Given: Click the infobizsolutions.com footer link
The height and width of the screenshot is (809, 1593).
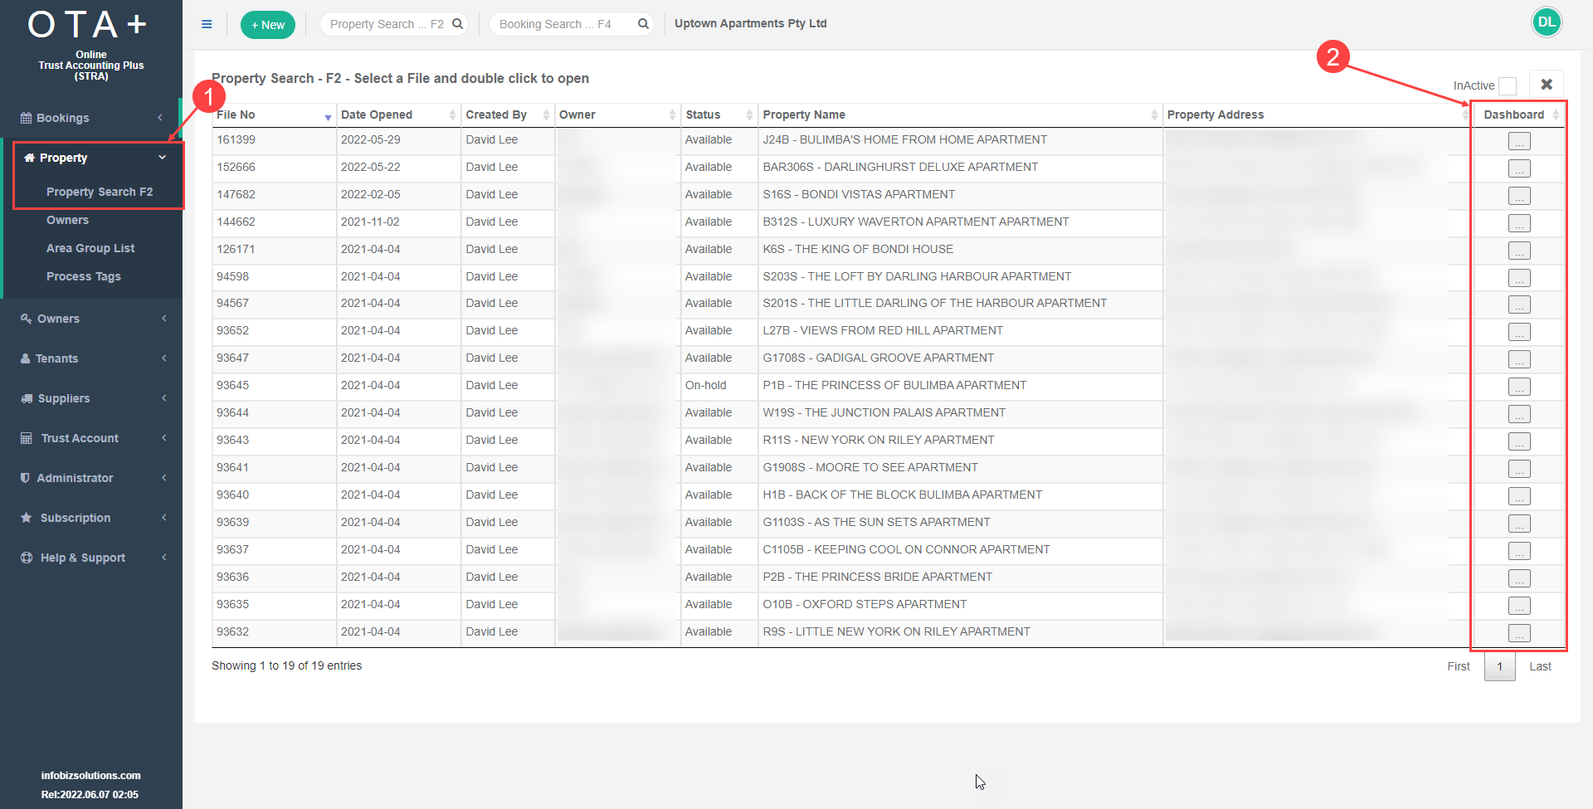Looking at the screenshot, I should tap(91, 776).
